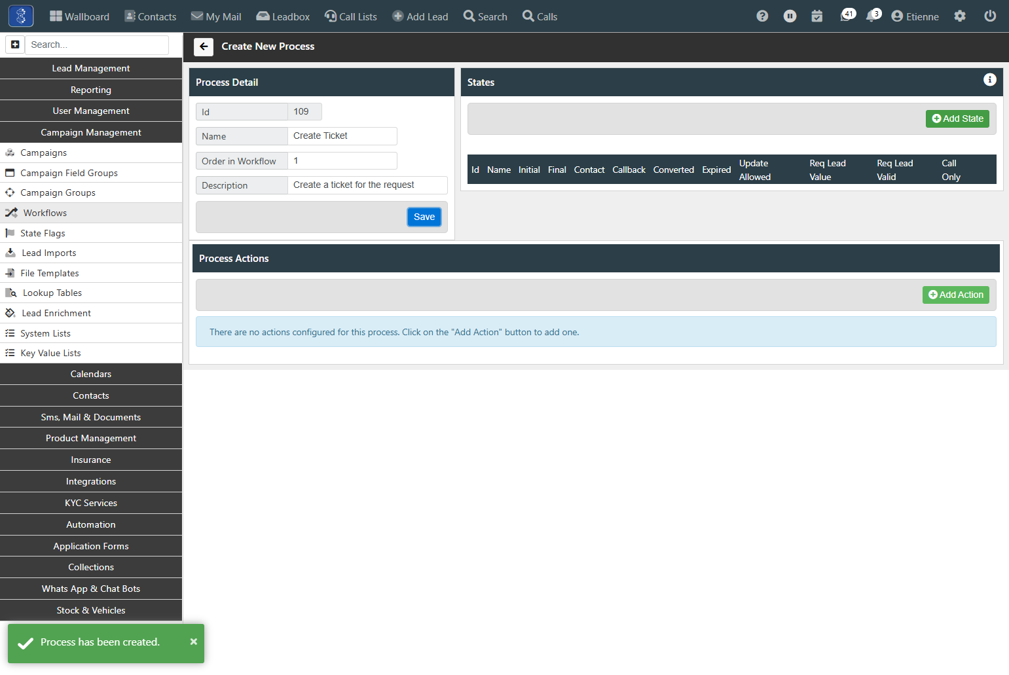1009x675 pixels.
Task: Expand the Lead Management section
Action: [91, 68]
